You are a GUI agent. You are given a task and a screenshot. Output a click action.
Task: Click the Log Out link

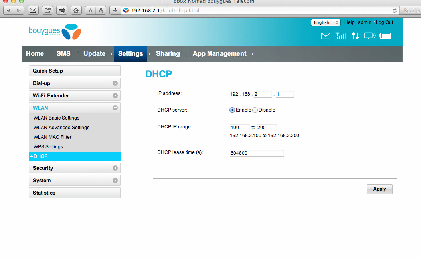pos(384,23)
